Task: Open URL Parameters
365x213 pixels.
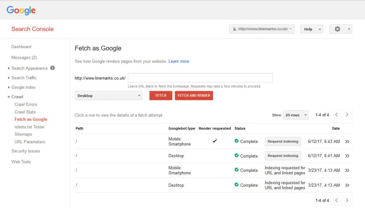Action: click(x=30, y=142)
